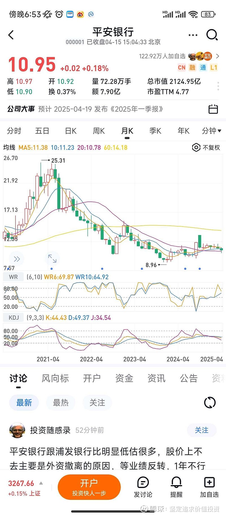Tap the 提醒 bell alert icon
The image size is (226, 516).
[176, 483]
